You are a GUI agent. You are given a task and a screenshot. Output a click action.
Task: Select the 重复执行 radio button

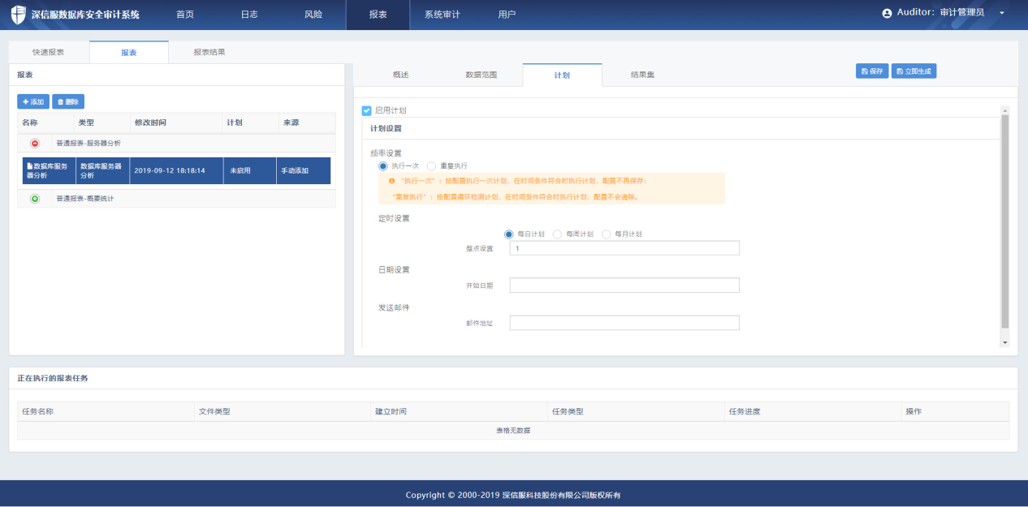(x=431, y=165)
